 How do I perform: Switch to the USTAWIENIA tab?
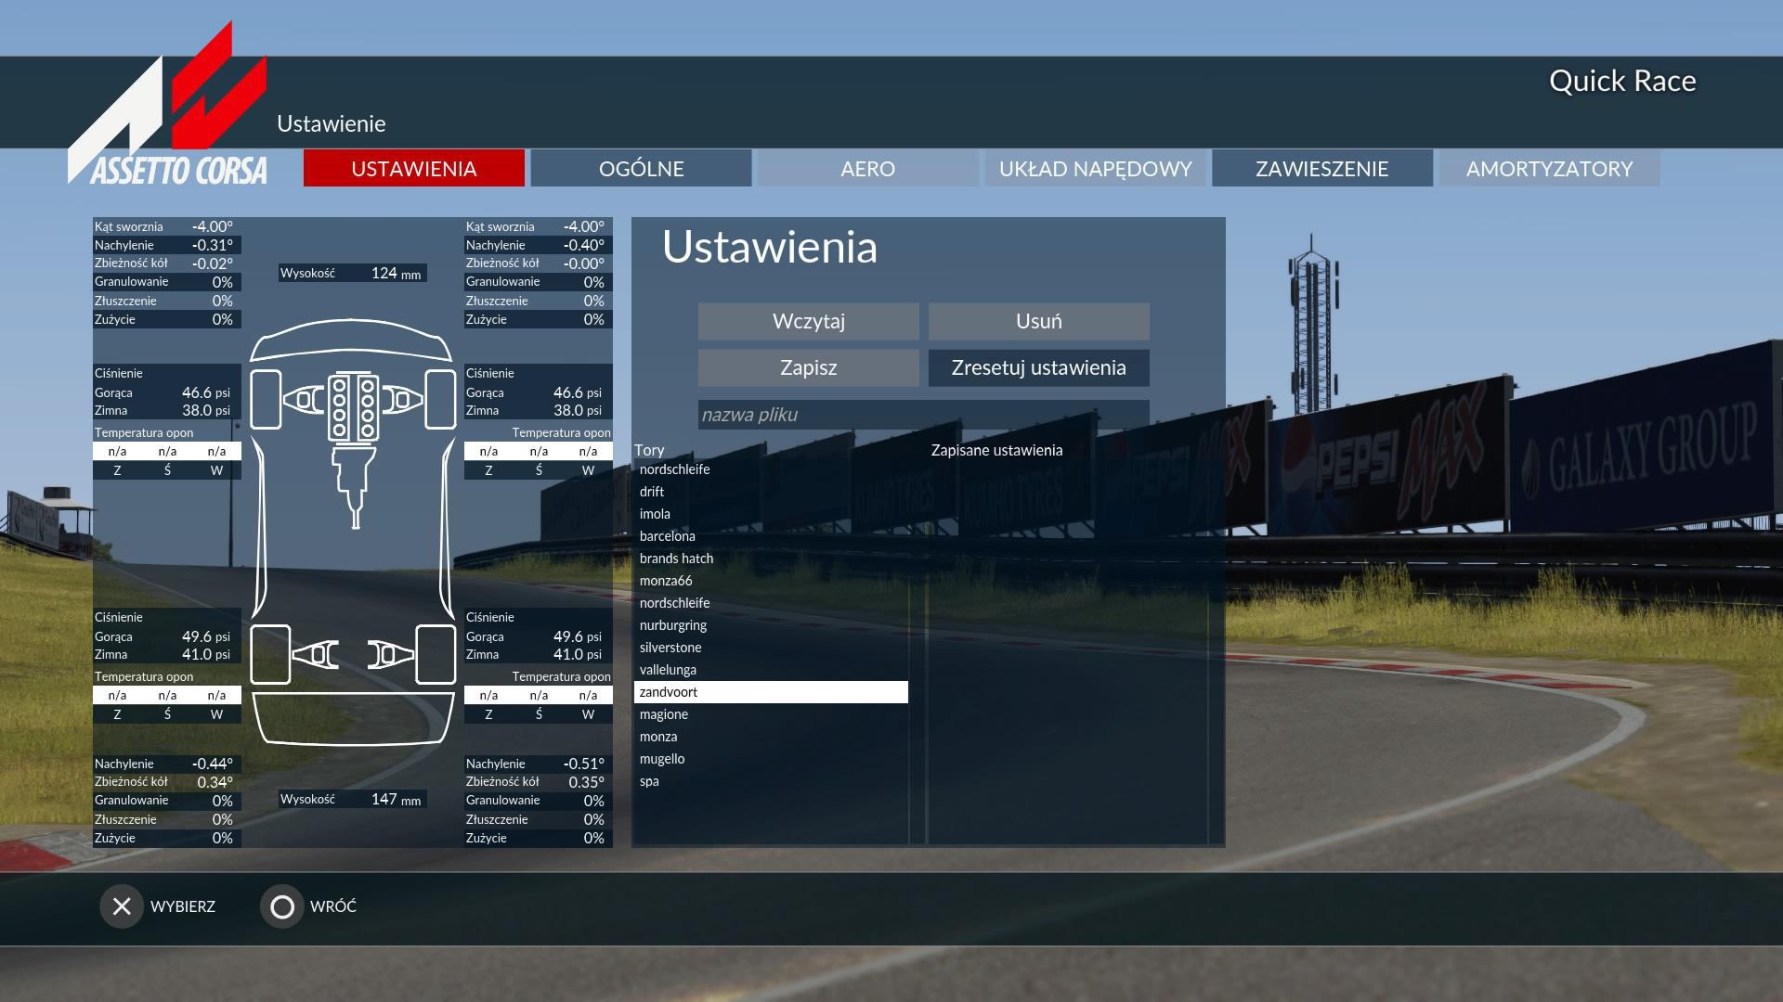click(414, 168)
